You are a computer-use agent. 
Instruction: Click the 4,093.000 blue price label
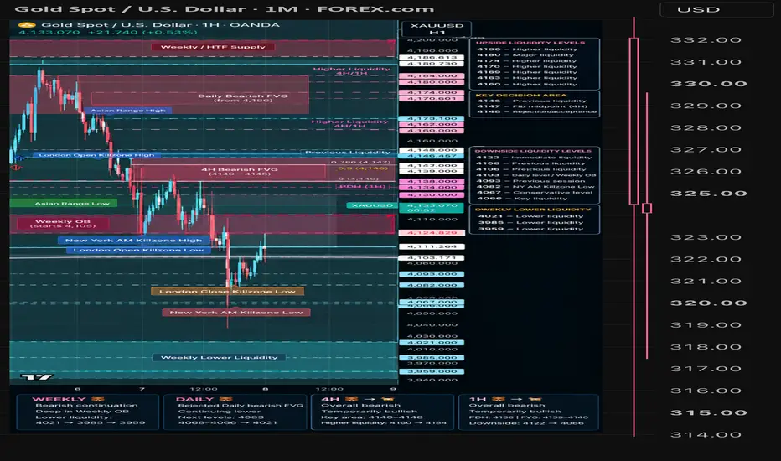tap(432, 274)
